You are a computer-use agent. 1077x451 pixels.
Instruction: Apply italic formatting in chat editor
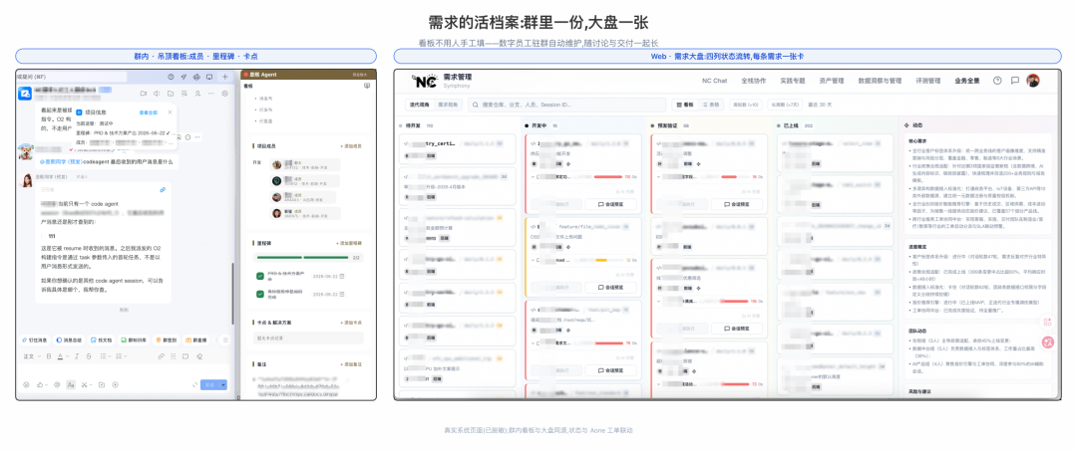(77, 356)
